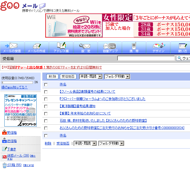Image resolution: width=190 pixels, height=169 pixels.
Task: Expand the bottom フォルダ移動 dropdown
Action: 111,143
